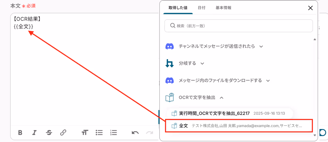Click the 【OCR結果】 line in editor
328x142 pixels.
27,19
